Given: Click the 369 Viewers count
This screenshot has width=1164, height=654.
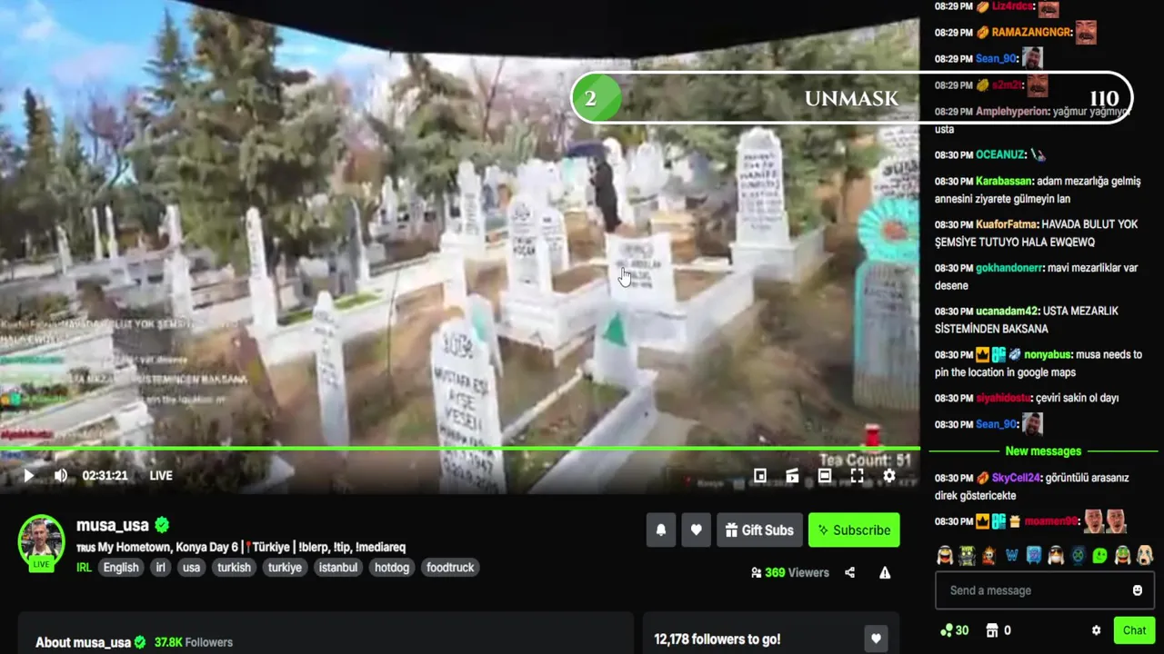Looking at the screenshot, I should pos(790,572).
